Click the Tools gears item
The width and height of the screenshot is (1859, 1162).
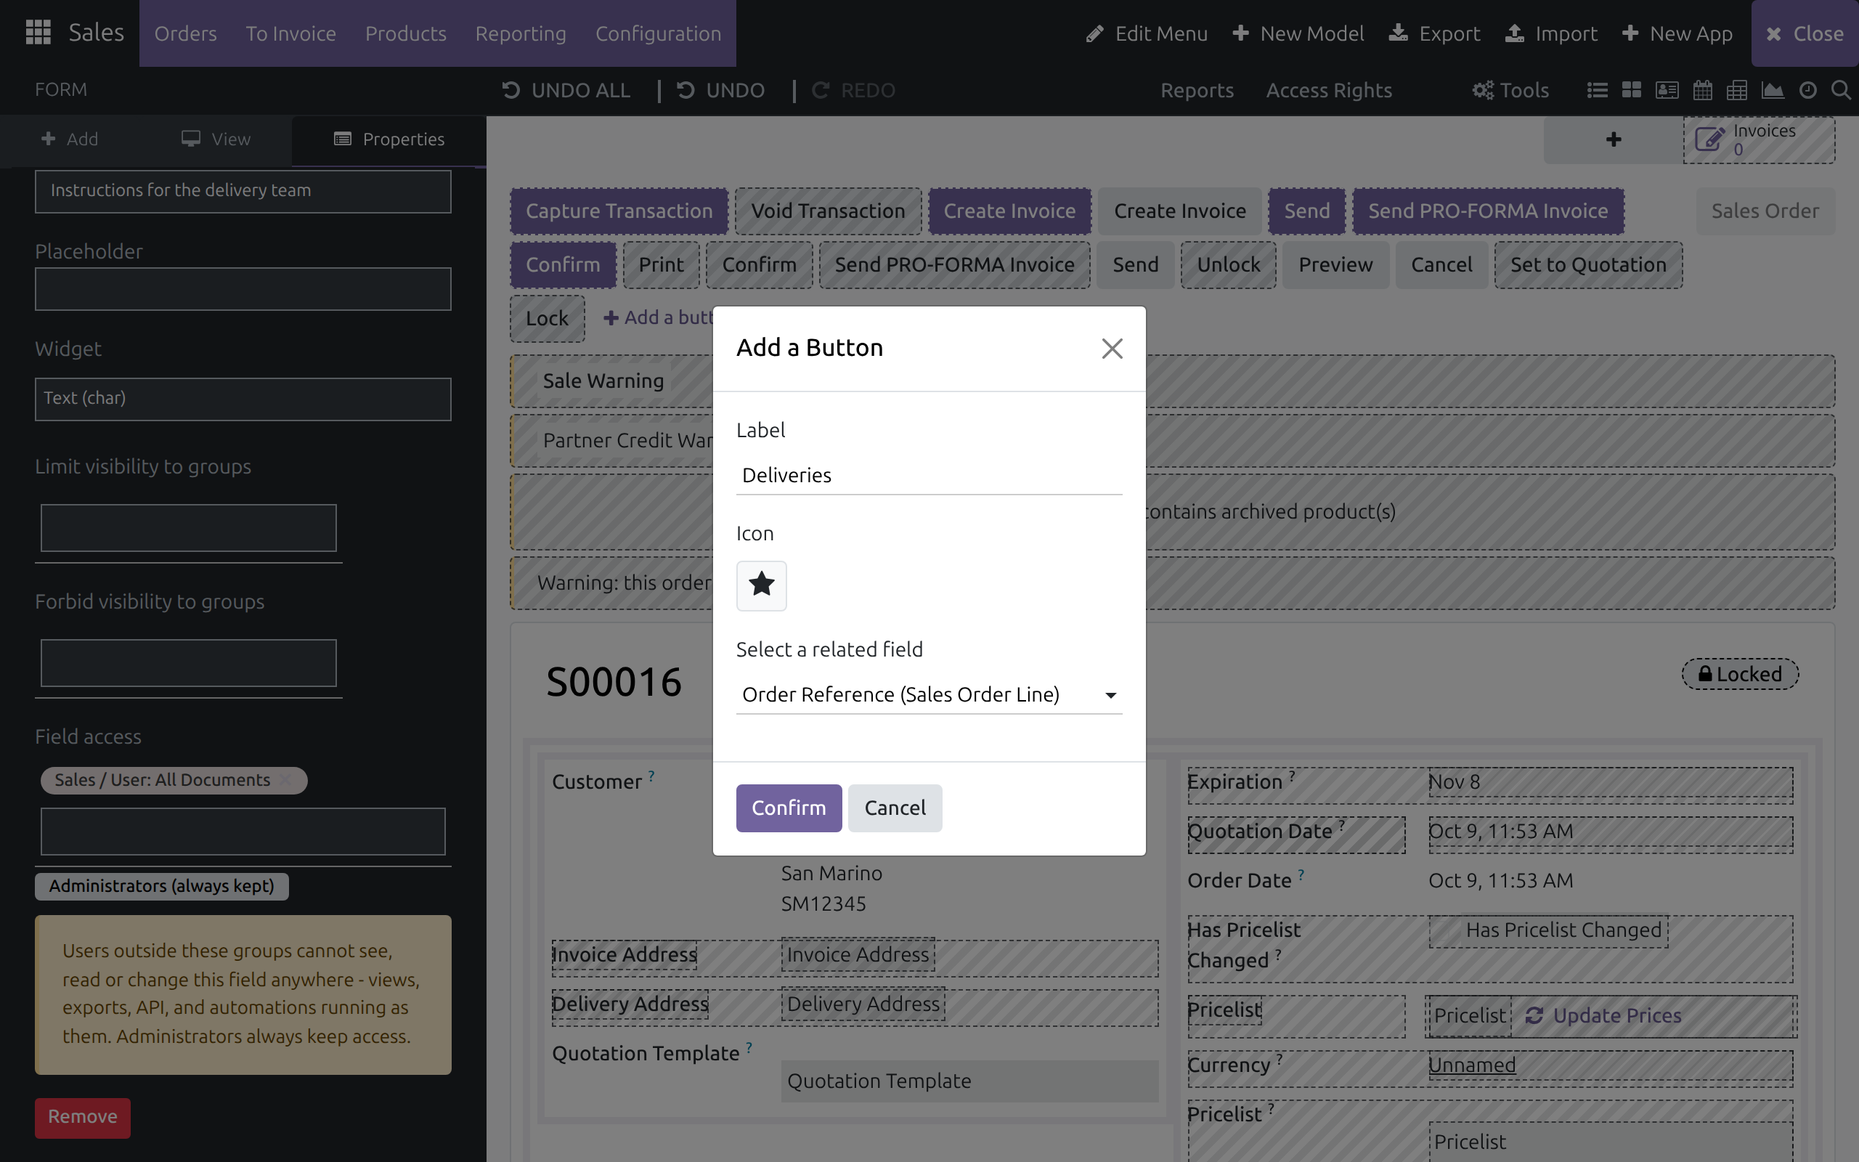[x=1510, y=91]
